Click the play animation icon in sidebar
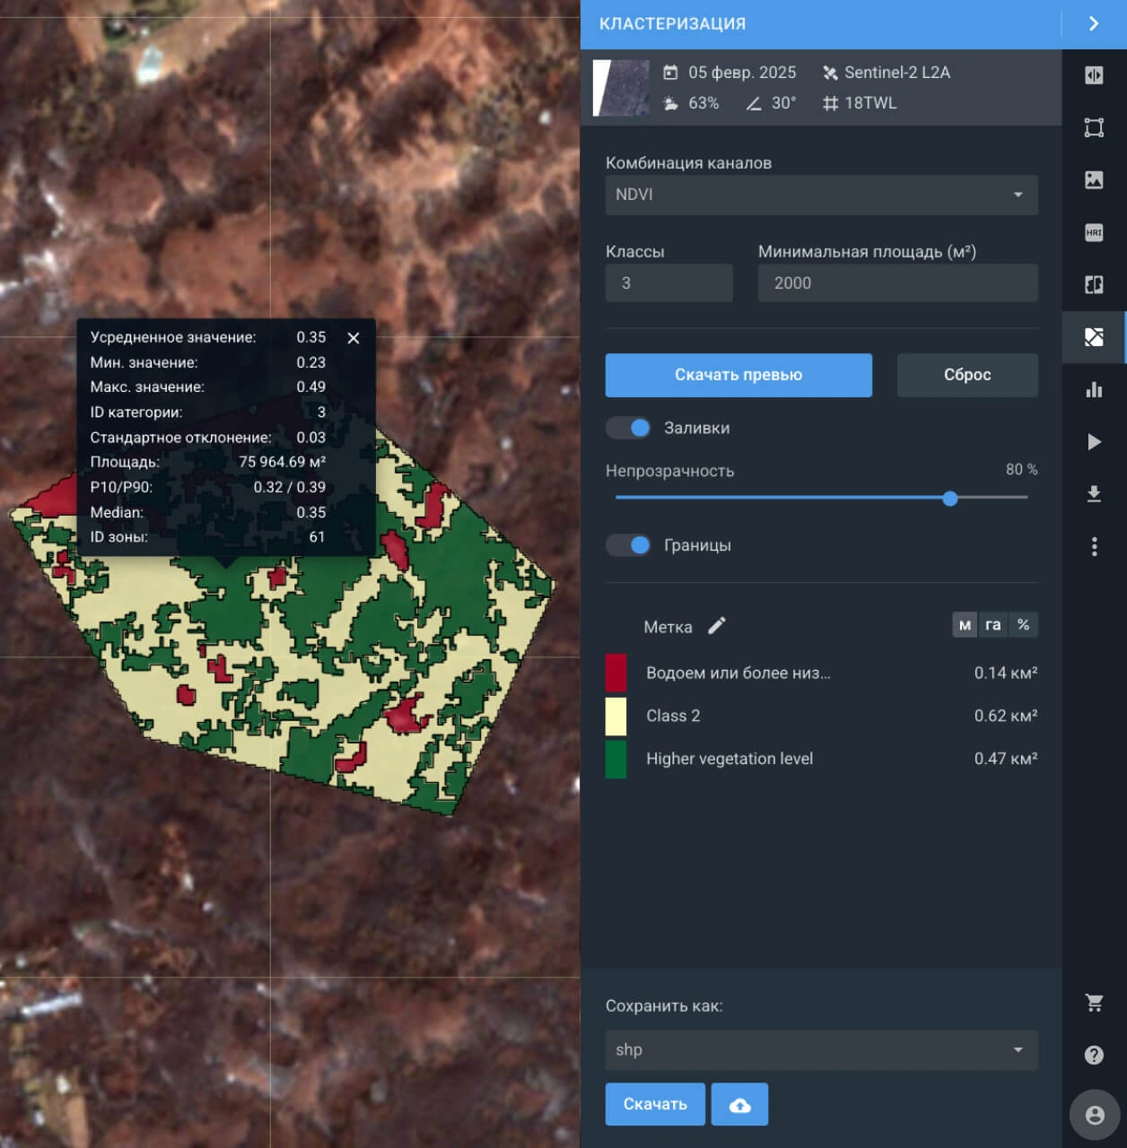1127x1148 pixels. tap(1094, 441)
